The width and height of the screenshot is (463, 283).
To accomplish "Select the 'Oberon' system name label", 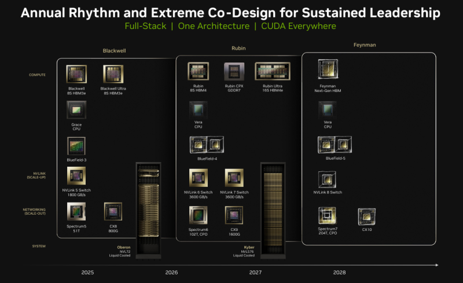I will click(x=124, y=247).
